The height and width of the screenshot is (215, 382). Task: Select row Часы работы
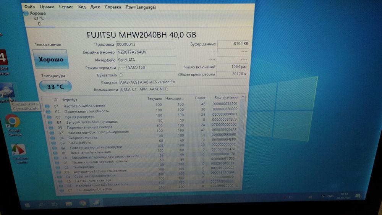pos(145,141)
